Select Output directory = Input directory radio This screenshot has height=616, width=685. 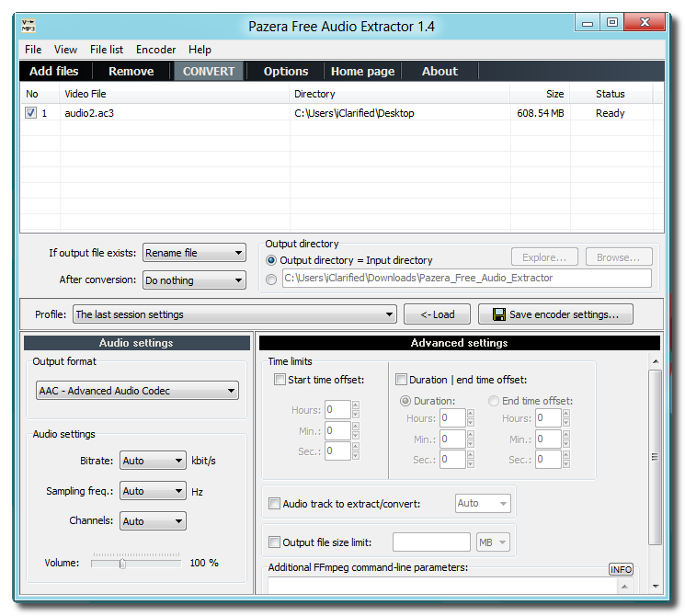tap(271, 260)
